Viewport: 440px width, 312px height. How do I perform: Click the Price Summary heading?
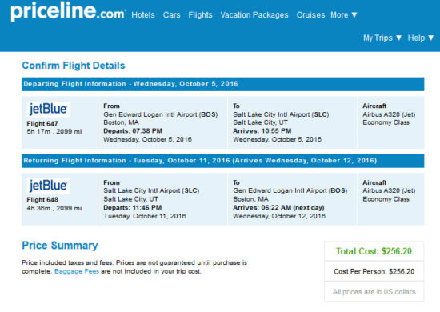click(60, 246)
